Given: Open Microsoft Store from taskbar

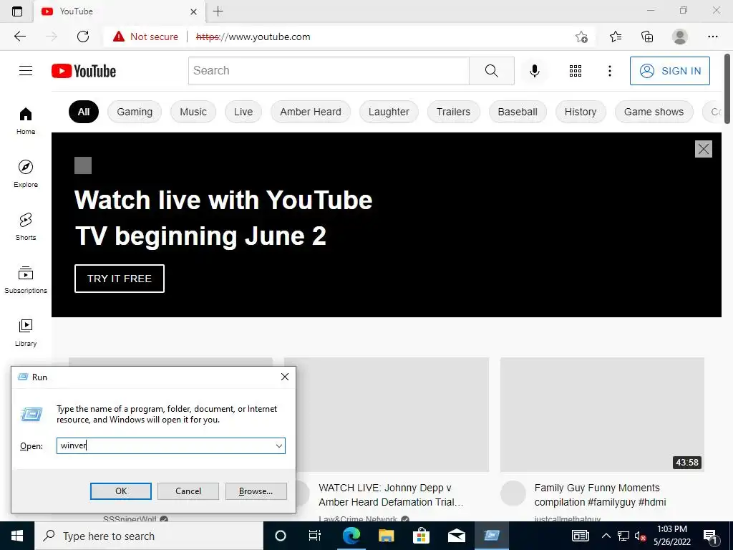Looking at the screenshot, I should pyautogui.click(x=421, y=536).
